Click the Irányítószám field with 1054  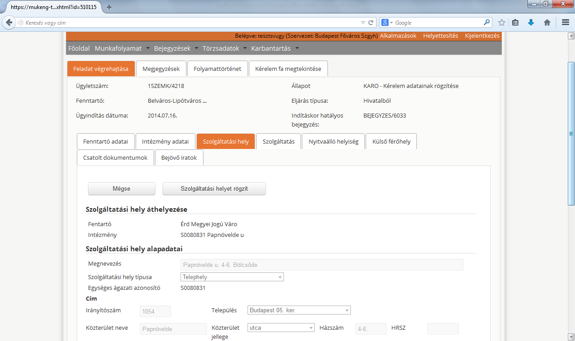coord(155,311)
